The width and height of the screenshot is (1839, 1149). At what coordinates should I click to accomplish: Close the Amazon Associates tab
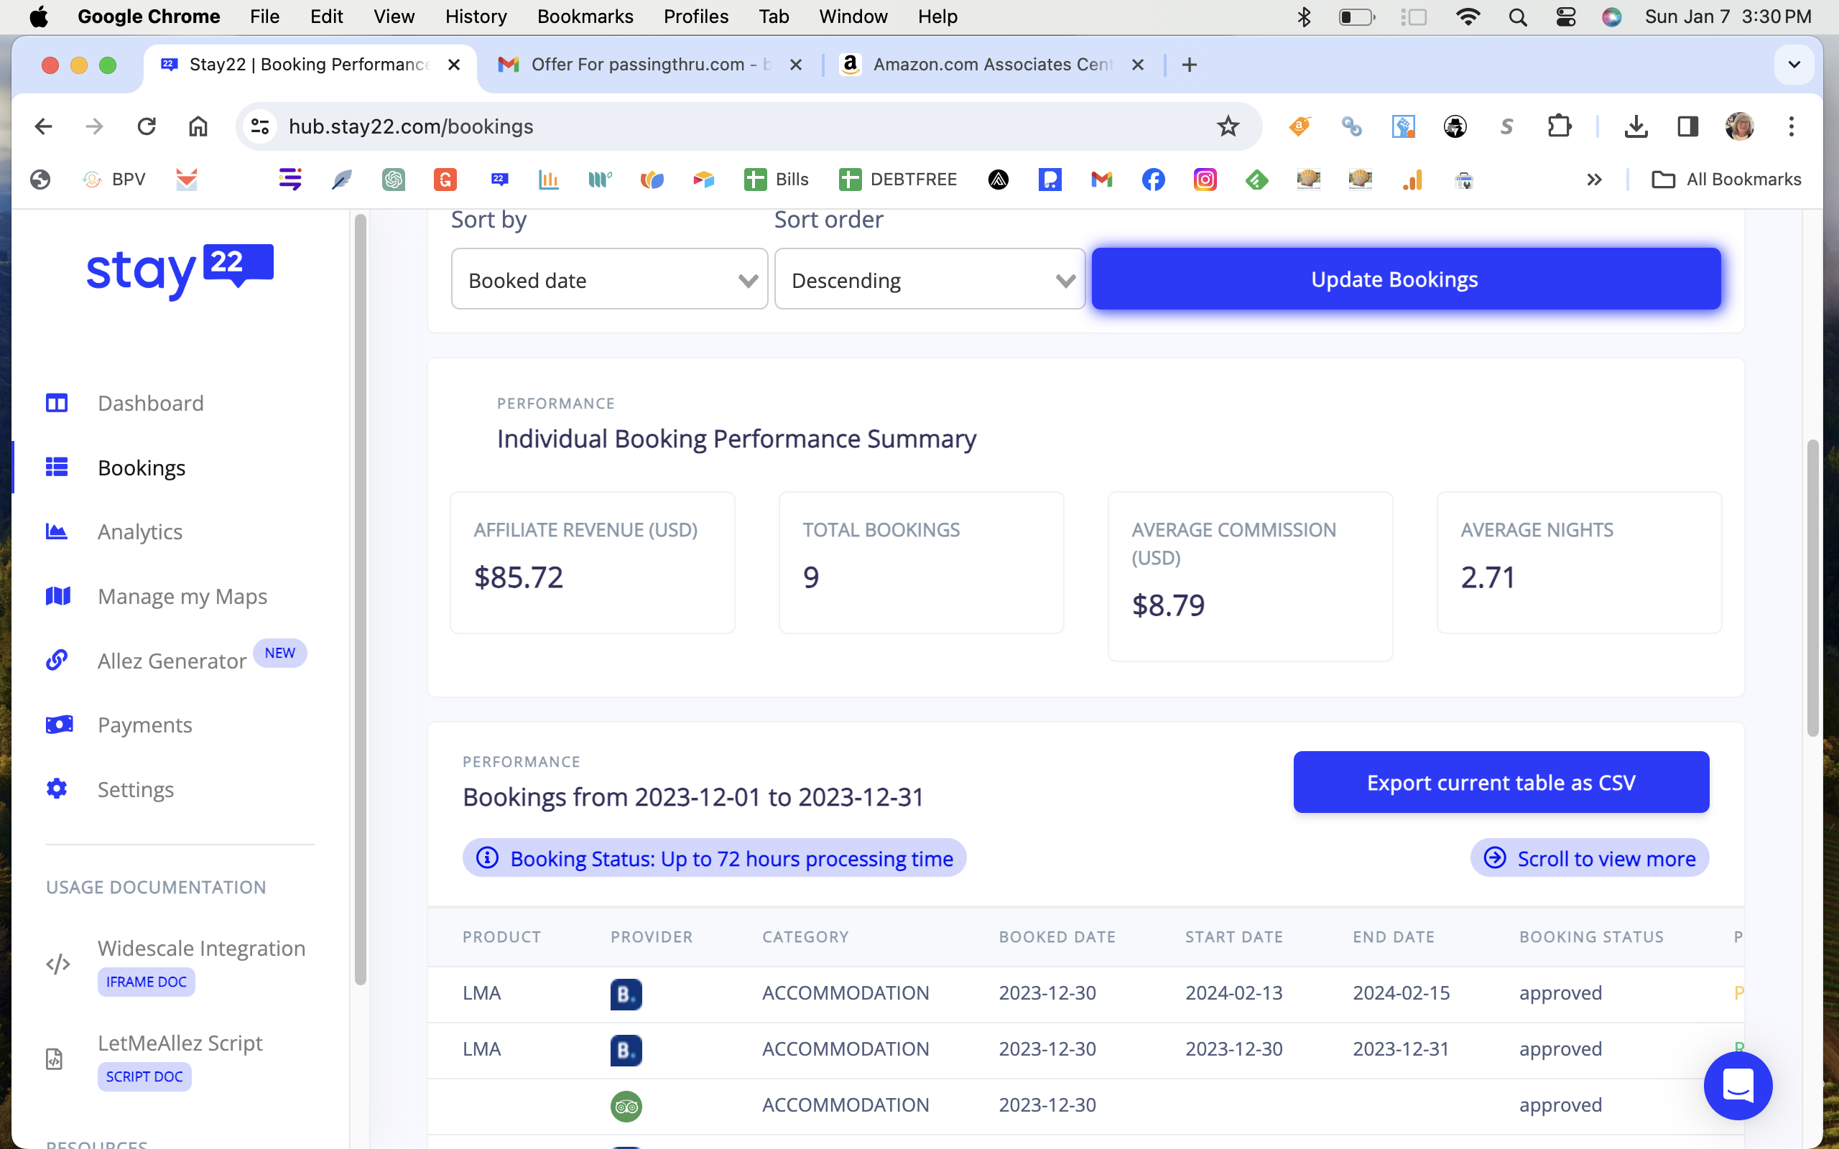pyautogui.click(x=1138, y=65)
